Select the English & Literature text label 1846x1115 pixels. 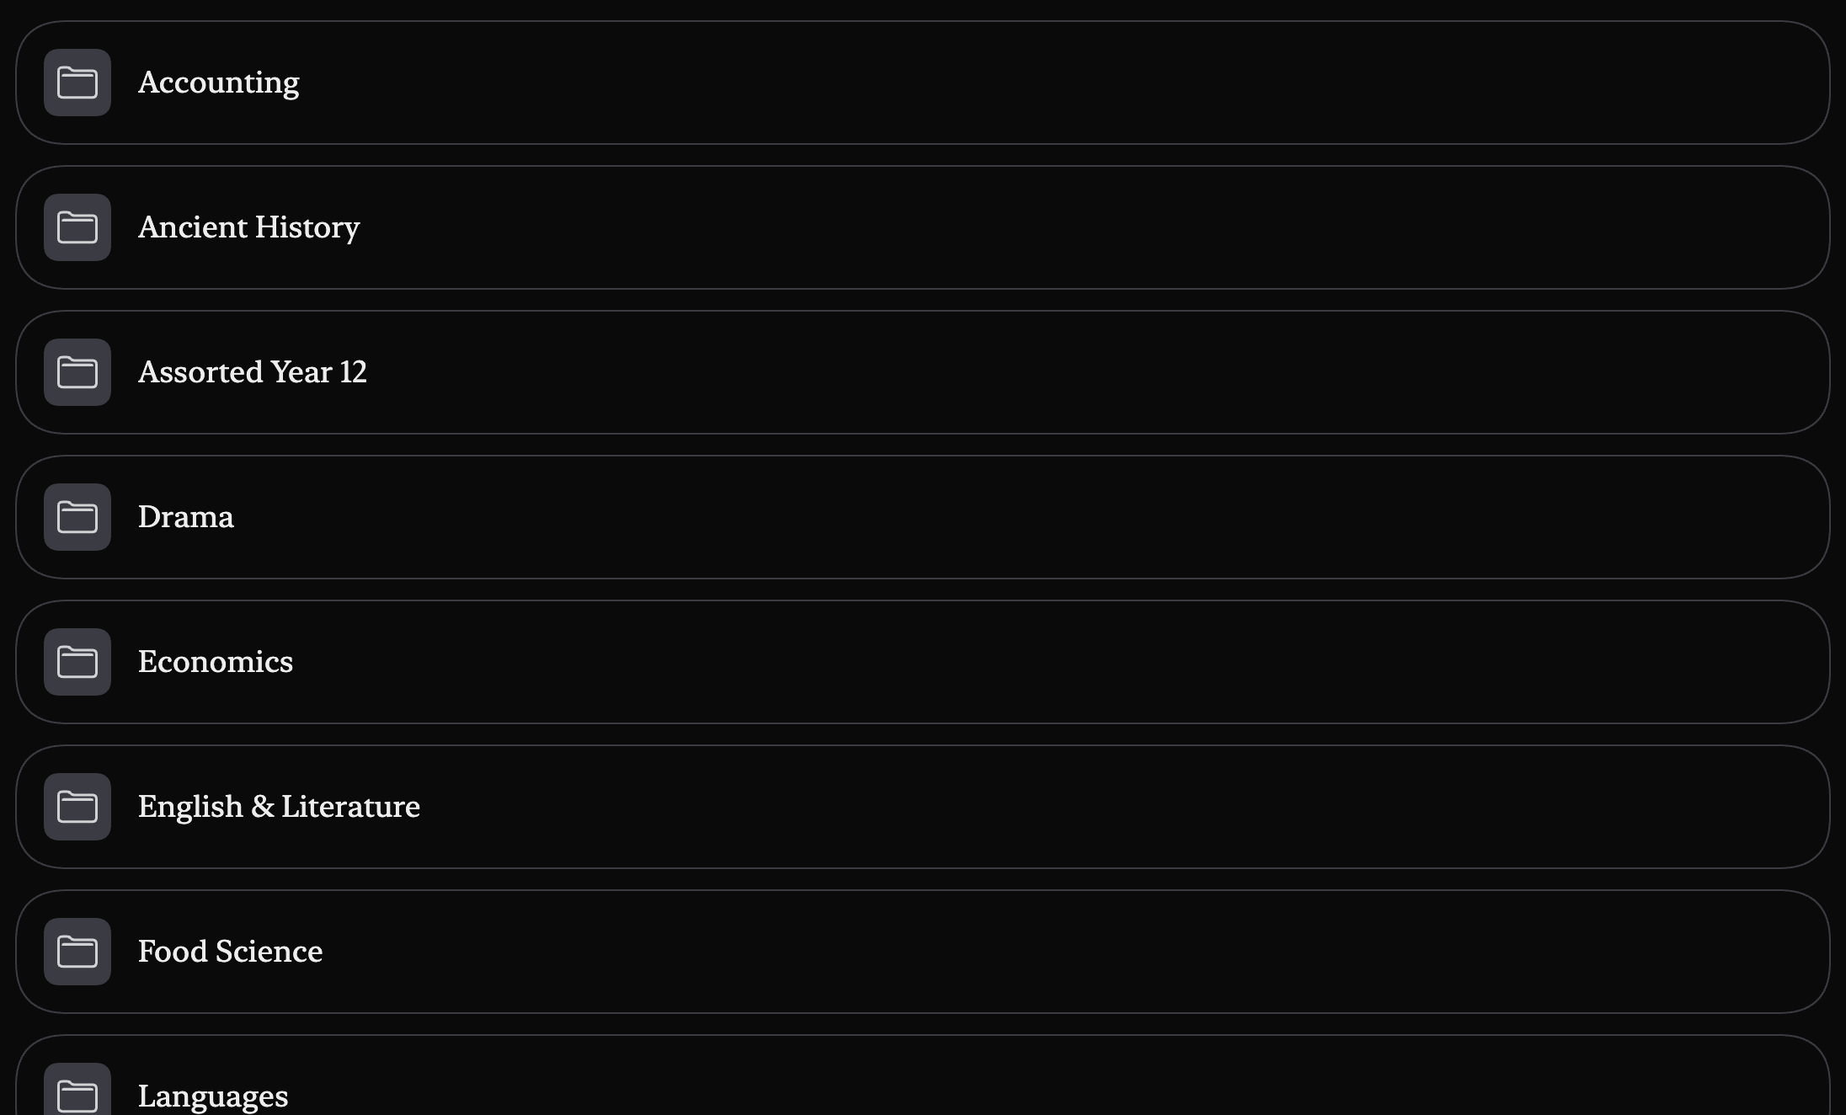click(x=279, y=807)
